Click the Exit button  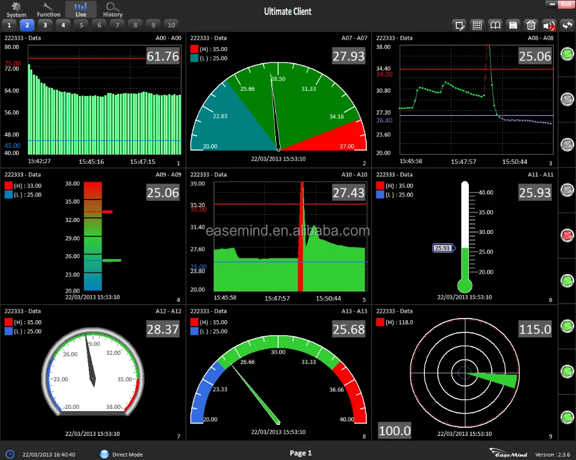[x=566, y=4]
